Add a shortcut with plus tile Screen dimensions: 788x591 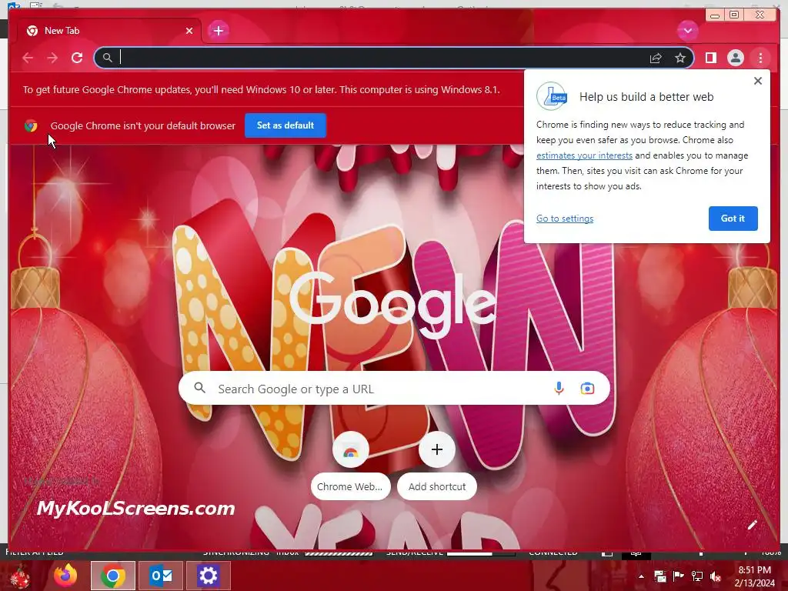click(x=437, y=466)
